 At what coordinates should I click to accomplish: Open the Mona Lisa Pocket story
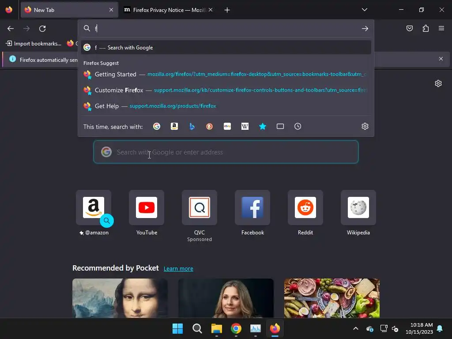point(120,298)
